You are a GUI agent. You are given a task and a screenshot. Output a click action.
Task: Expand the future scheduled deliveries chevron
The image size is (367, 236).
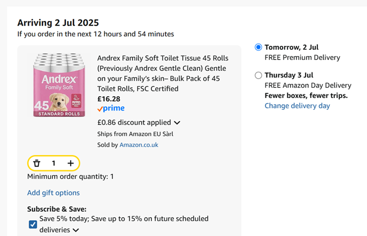click(x=76, y=230)
